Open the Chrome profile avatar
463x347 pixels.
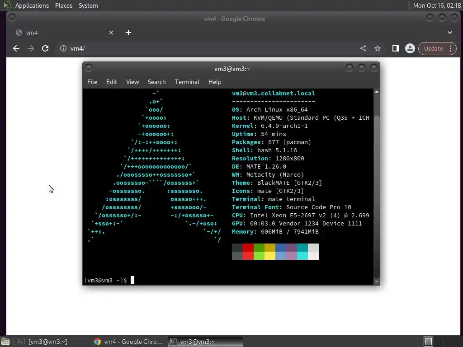point(410,48)
